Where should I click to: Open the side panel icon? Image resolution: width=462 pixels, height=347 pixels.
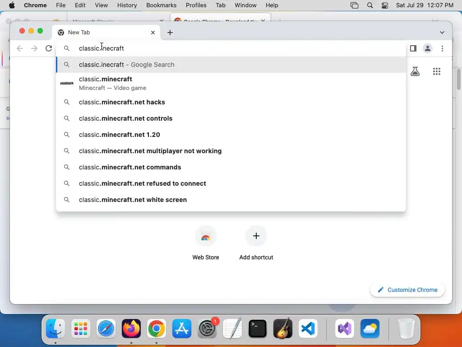pos(413,48)
